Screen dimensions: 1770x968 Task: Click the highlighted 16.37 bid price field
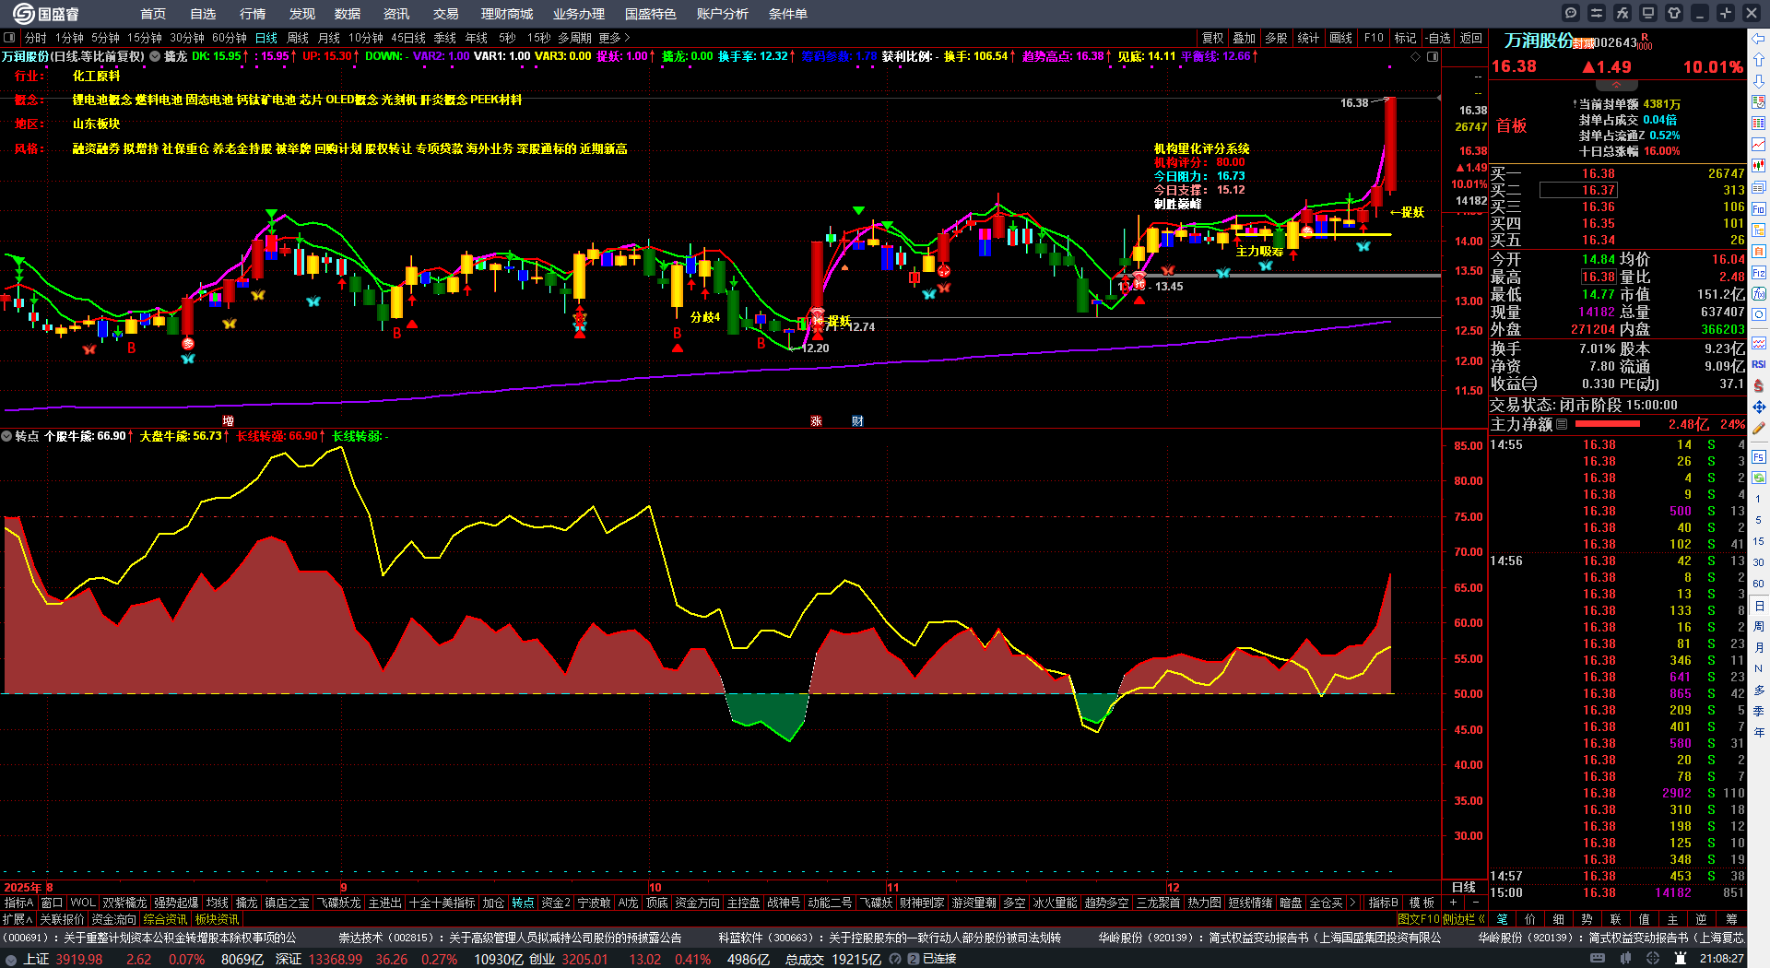(x=1578, y=190)
